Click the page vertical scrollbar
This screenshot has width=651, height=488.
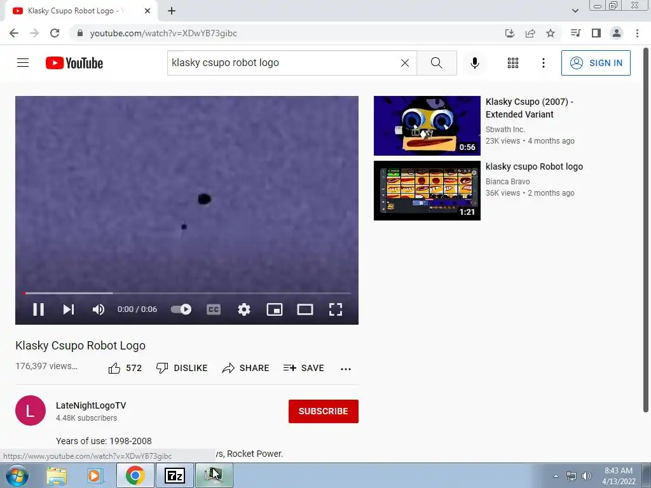click(x=646, y=230)
